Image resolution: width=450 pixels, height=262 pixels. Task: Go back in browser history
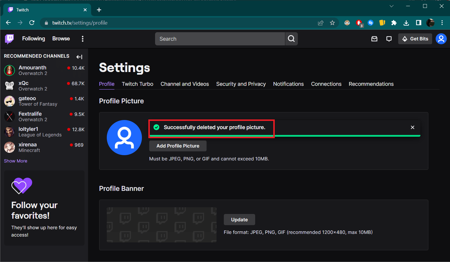coord(8,23)
